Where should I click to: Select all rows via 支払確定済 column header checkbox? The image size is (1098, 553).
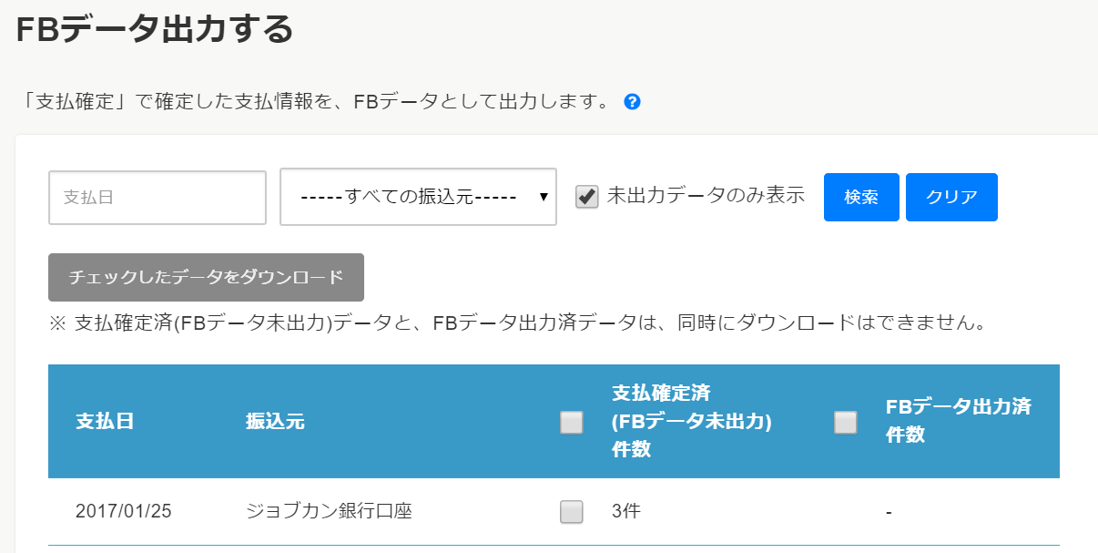(x=571, y=422)
